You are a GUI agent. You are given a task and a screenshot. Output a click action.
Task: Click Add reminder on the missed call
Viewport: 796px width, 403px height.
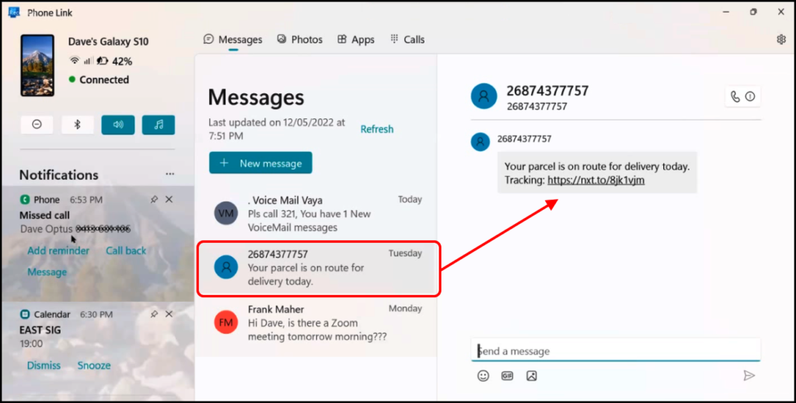point(58,251)
